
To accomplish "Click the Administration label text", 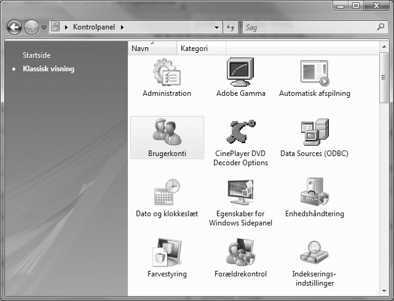I will 167,93.
